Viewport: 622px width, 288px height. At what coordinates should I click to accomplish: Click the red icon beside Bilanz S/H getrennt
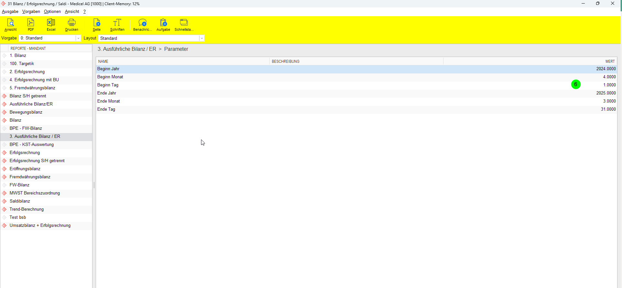5,96
